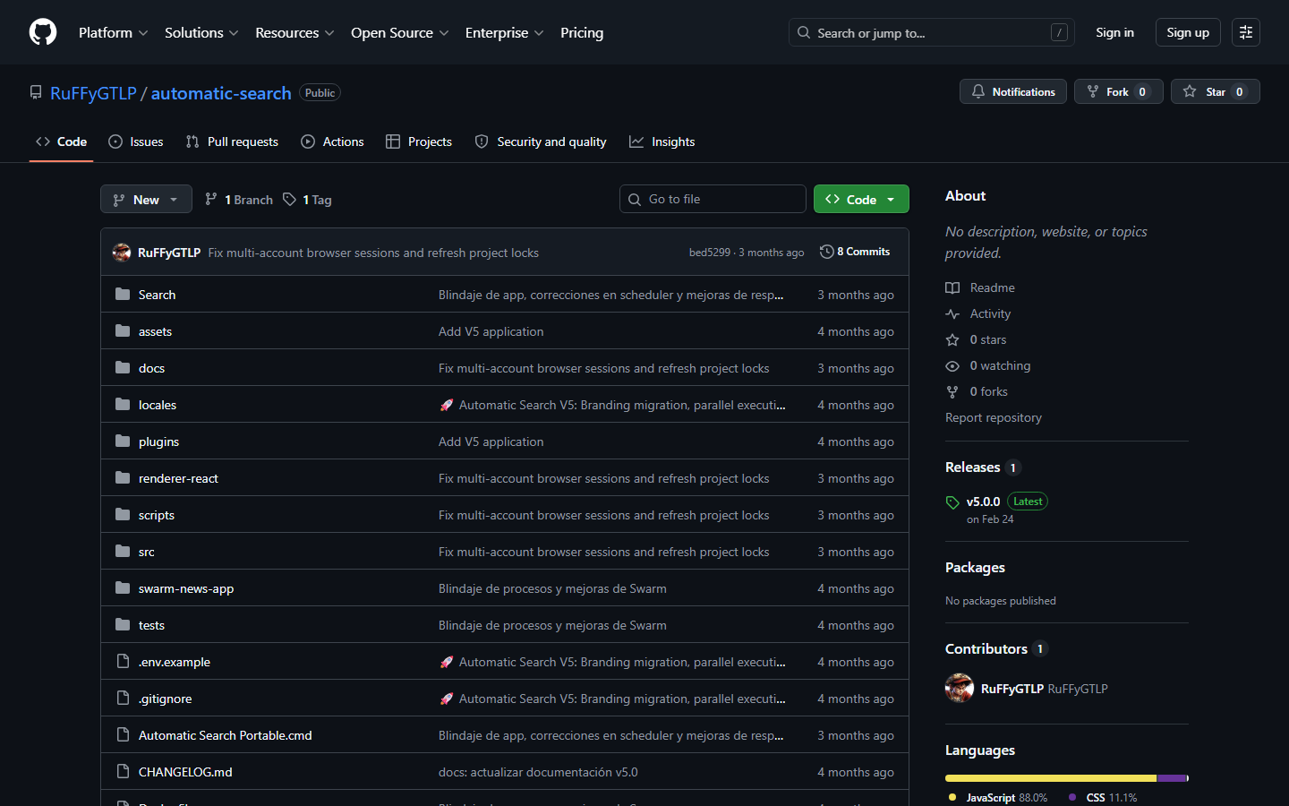Expand the Open Source menu

point(399,32)
